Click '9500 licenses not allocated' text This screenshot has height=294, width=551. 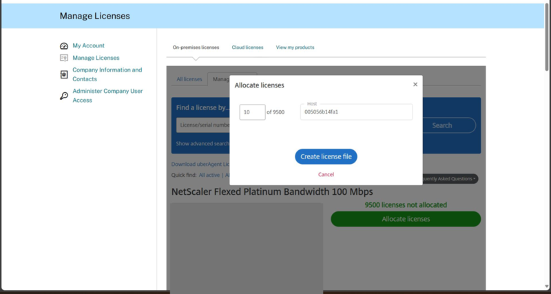[406, 204]
